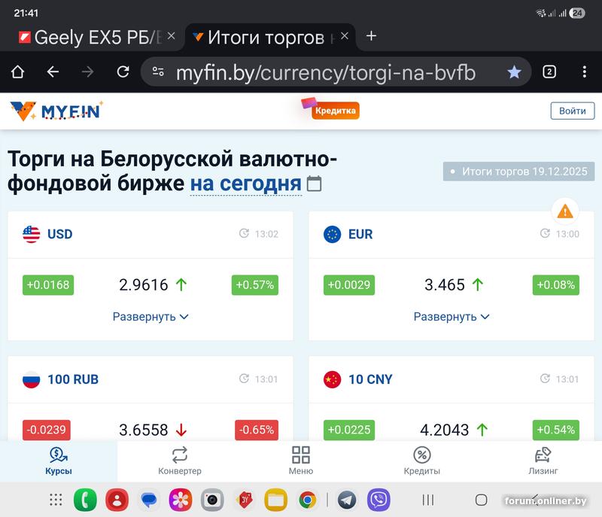Open the EUR currency link

tap(360, 234)
